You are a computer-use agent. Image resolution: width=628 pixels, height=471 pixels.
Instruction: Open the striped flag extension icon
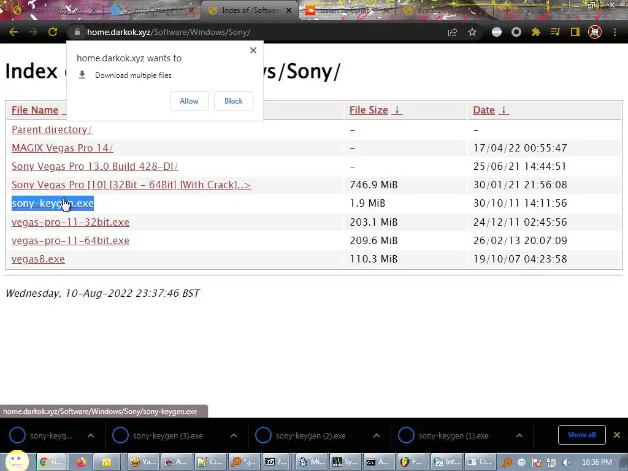click(497, 32)
